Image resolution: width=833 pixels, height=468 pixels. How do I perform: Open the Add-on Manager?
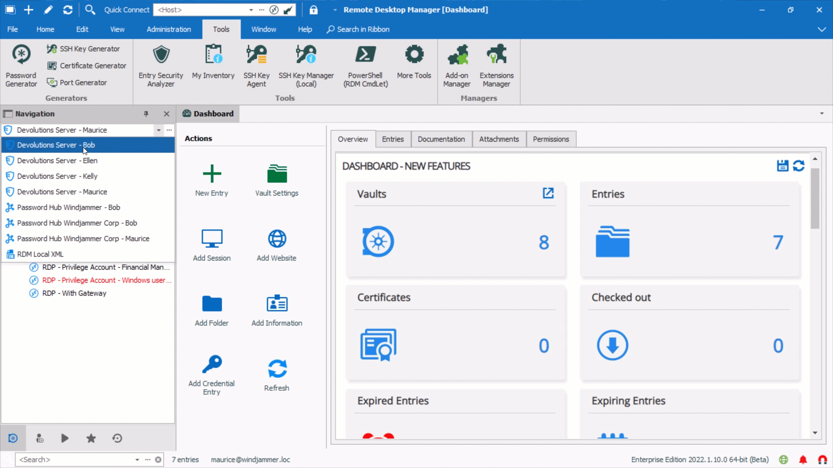pos(457,65)
